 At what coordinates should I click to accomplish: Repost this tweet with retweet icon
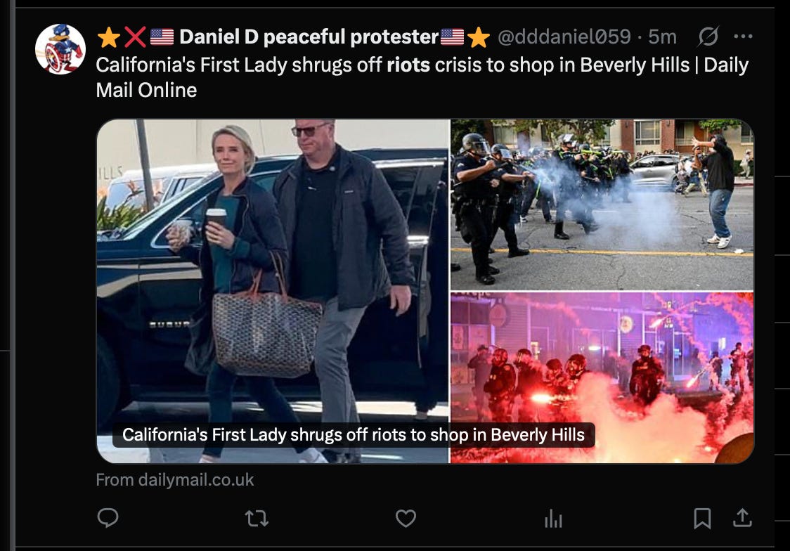tap(257, 518)
